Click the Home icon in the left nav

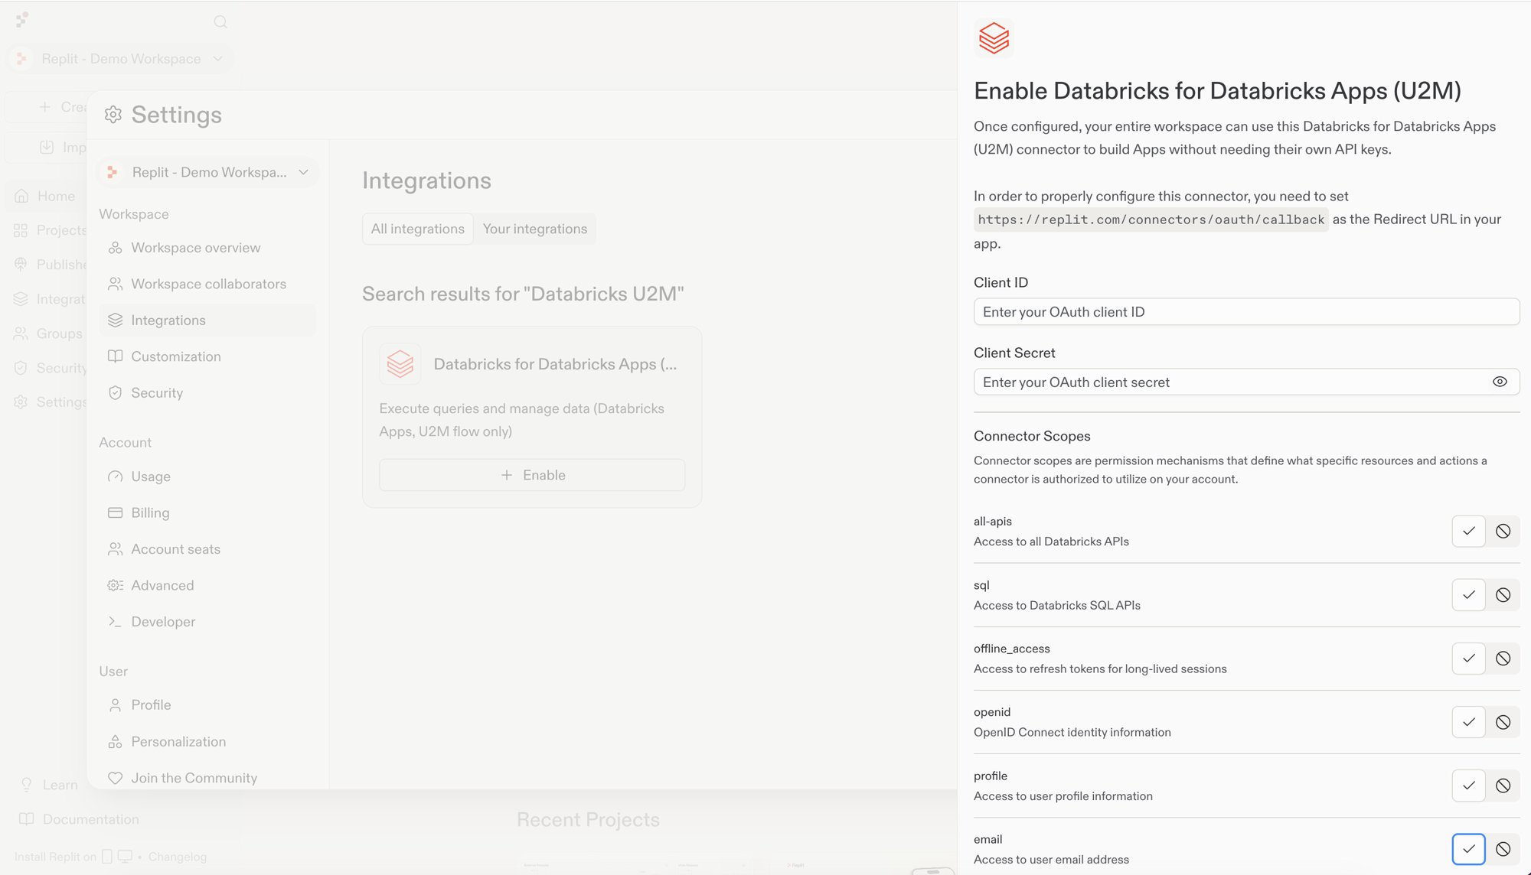tap(21, 196)
